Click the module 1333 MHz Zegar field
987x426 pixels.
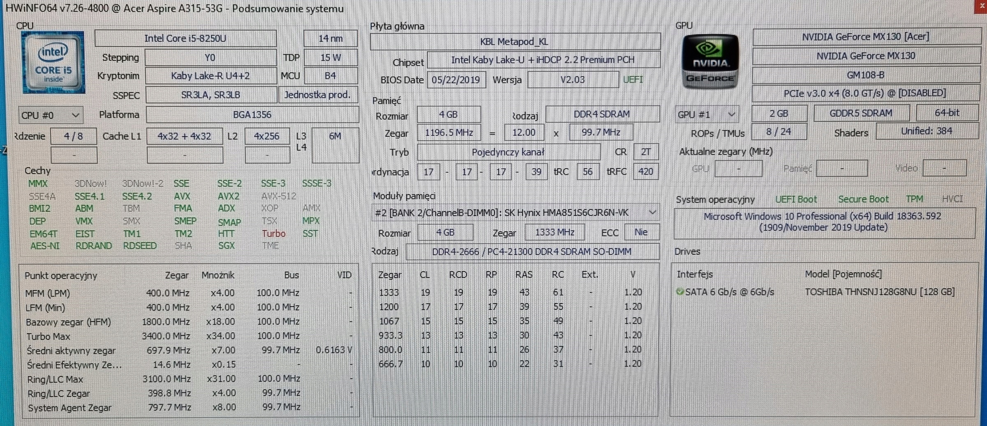point(555,232)
